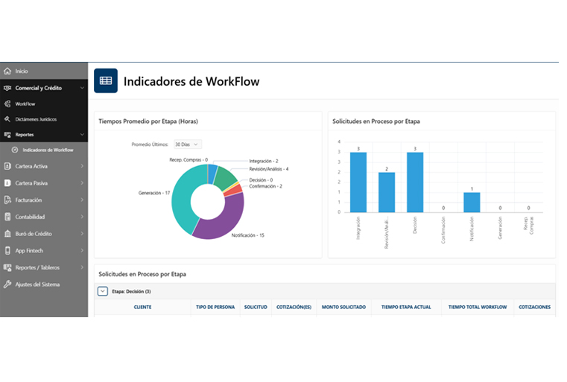Image resolution: width=567 pixels, height=382 pixels.
Task: Click the Ajustes del Sistema wrench icon
Action: (x=7, y=284)
